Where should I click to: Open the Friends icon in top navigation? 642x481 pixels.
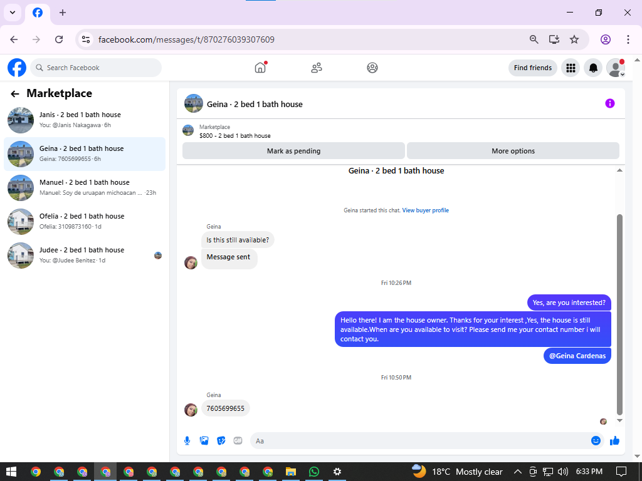(x=317, y=68)
